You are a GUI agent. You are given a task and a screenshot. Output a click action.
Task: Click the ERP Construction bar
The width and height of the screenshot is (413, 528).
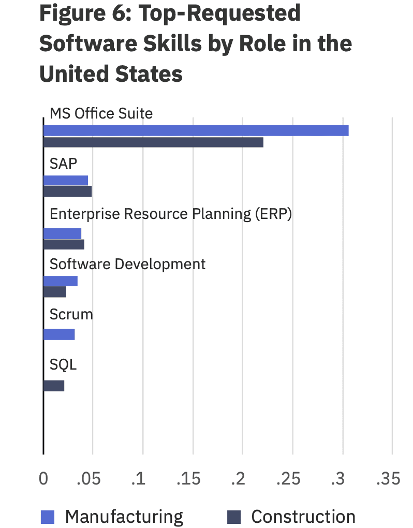(x=64, y=244)
